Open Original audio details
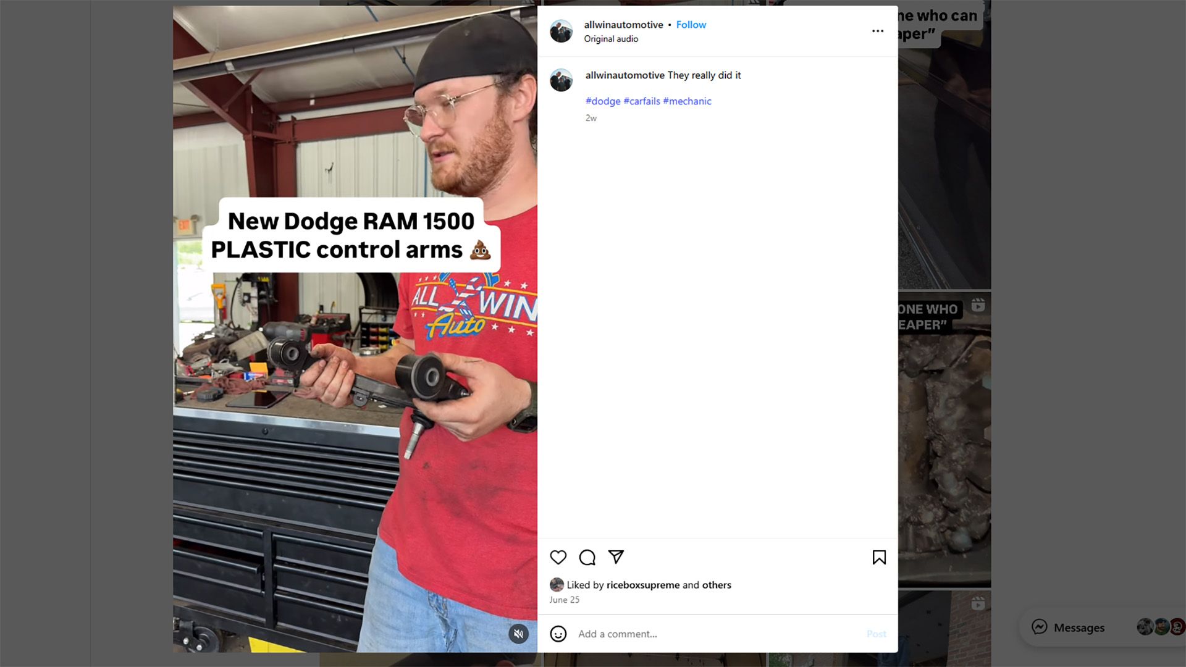The image size is (1186, 667). (610, 38)
